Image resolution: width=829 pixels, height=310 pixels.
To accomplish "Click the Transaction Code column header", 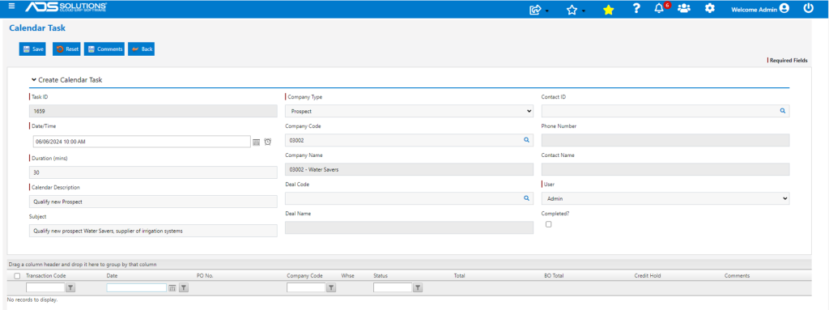I will point(46,276).
